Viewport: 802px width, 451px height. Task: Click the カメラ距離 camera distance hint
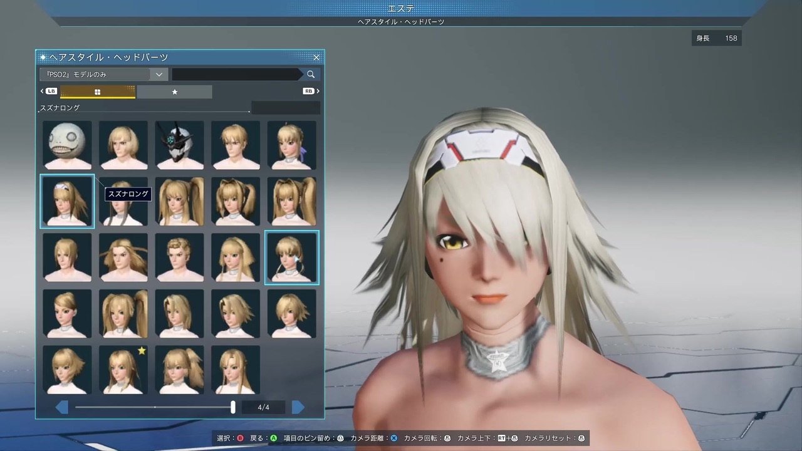pyautogui.click(x=374, y=438)
